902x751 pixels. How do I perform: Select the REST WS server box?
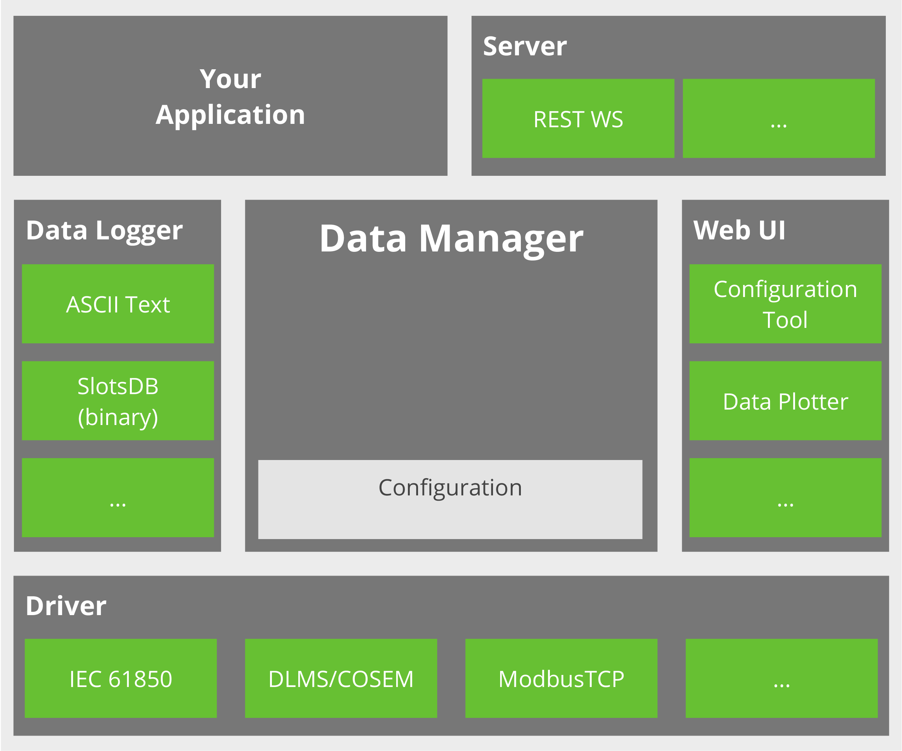pos(578,119)
